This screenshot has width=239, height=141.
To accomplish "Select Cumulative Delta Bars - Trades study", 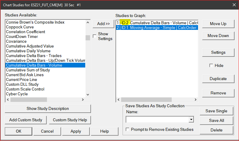I will pyautogui.click(x=34, y=56).
